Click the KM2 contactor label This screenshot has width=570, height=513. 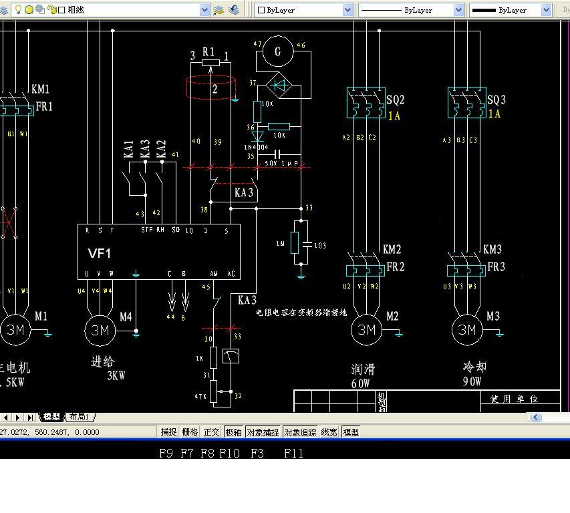coord(392,249)
